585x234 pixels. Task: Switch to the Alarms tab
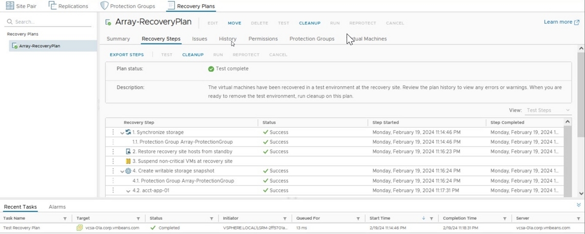click(x=57, y=207)
